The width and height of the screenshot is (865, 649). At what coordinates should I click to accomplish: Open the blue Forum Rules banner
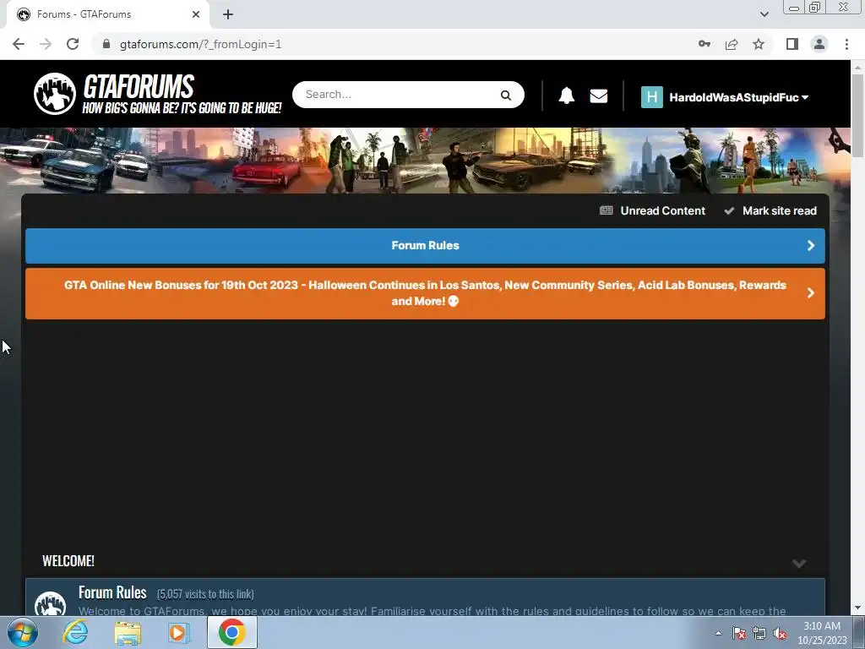pyautogui.click(x=425, y=246)
